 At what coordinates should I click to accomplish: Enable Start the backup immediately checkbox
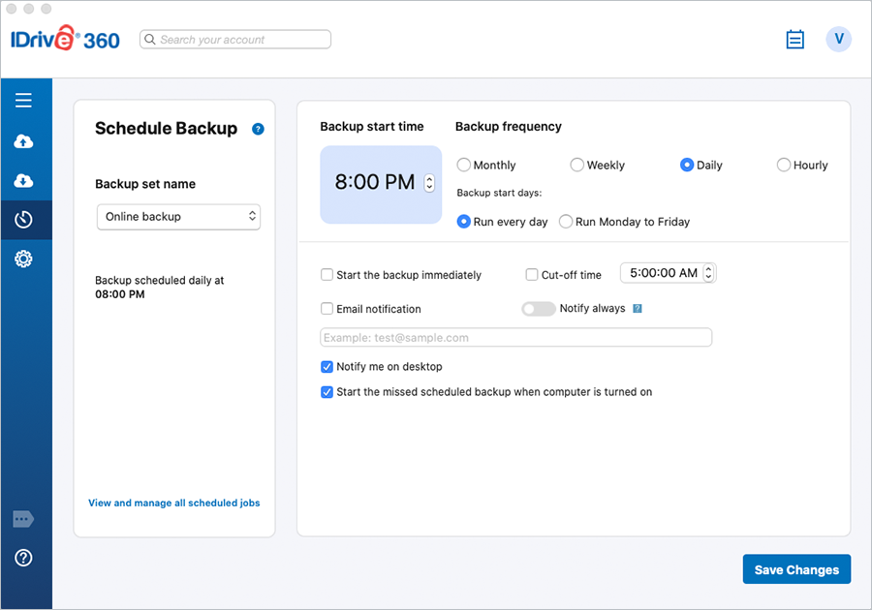[x=327, y=275]
